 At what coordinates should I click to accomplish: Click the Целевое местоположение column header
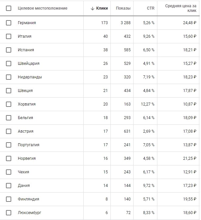(42, 8)
